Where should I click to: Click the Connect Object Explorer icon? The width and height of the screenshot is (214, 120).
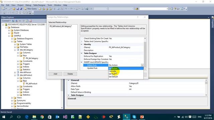click(13, 21)
